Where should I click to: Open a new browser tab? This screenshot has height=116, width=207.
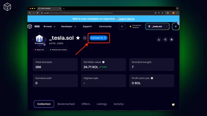(64, 8)
